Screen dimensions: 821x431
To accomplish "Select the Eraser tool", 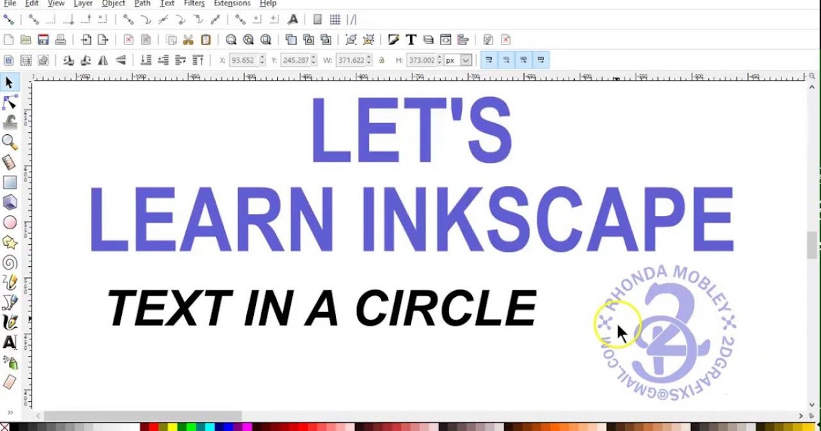I will [10, 381].
